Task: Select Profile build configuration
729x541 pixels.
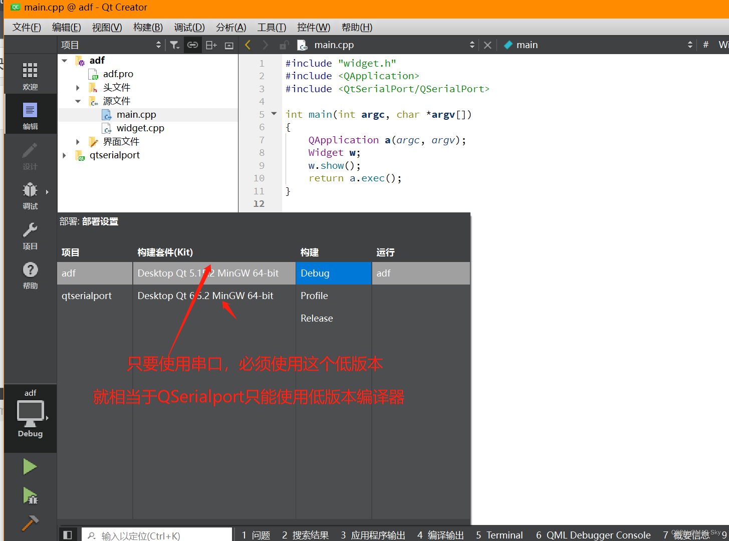Action: (x=334, y=296)
